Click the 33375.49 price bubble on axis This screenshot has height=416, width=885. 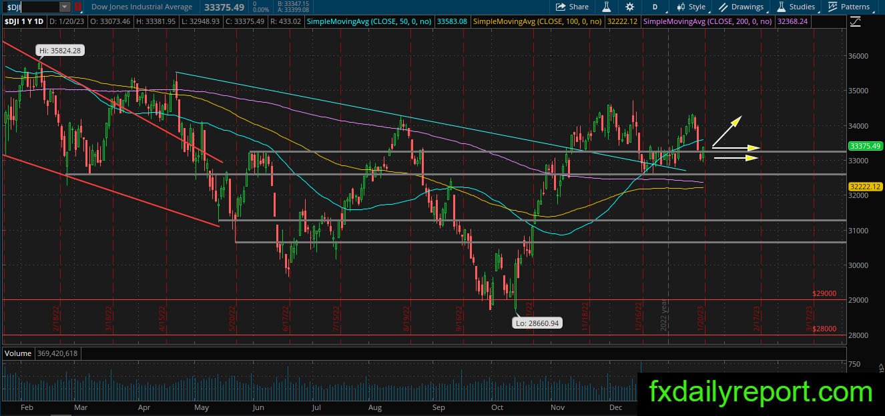click(x=866, y=146)
